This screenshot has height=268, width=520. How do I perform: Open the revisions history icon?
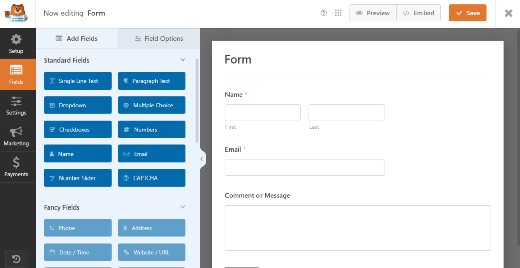tap(16, 259)
